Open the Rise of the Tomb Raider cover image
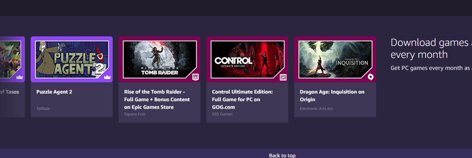The height and width of the screenshot is (158, 472). click(159, 59)
